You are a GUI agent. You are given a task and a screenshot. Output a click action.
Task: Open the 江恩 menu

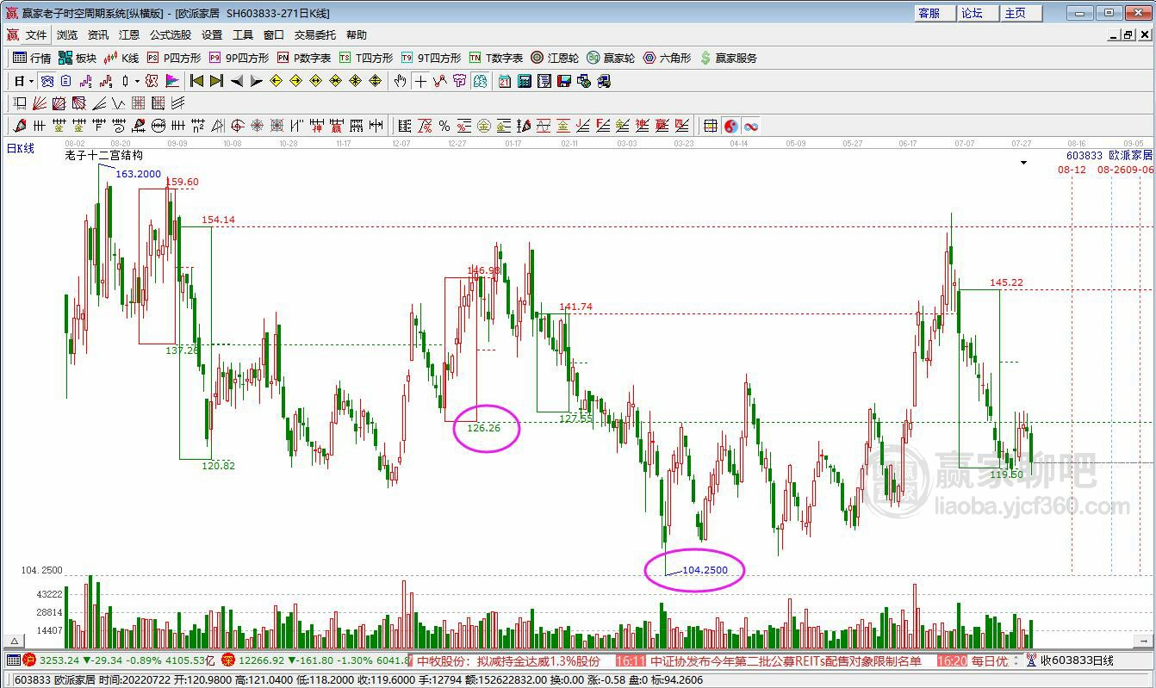click(129, 34)
